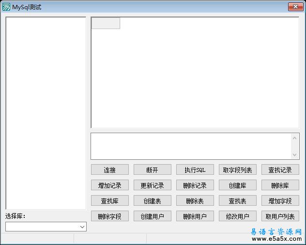306x245 pixels.
Task: Click the 连接 button
Action: click(110, 169)
